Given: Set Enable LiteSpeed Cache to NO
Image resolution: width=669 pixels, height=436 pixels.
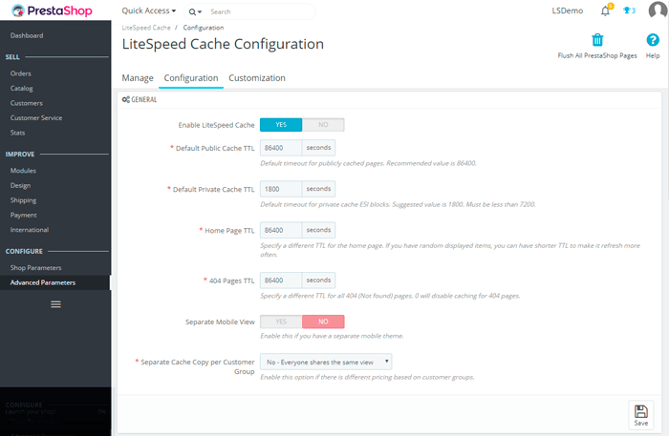Looking at the screenshot, I should click(323, 124).
